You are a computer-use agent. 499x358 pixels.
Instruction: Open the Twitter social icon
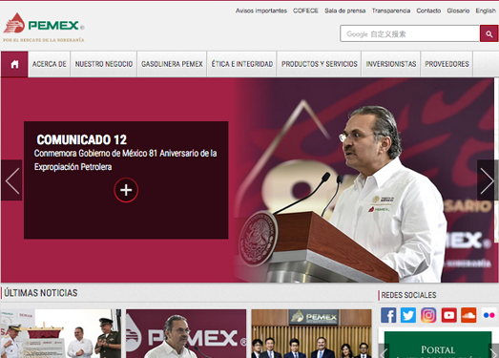pos(408,315)
